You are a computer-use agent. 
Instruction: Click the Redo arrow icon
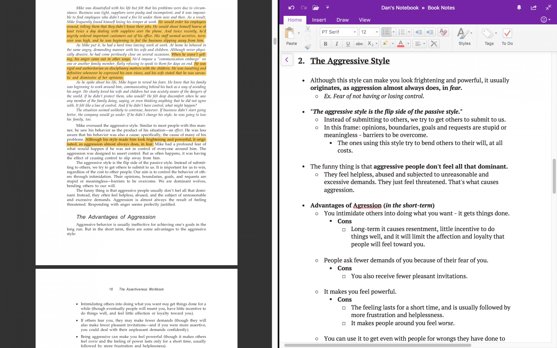(304, 8)
